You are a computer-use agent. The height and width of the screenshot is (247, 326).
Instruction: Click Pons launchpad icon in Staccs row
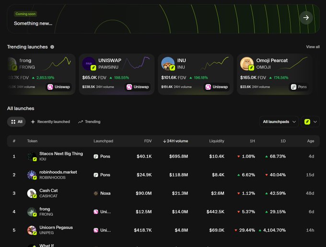96,156
